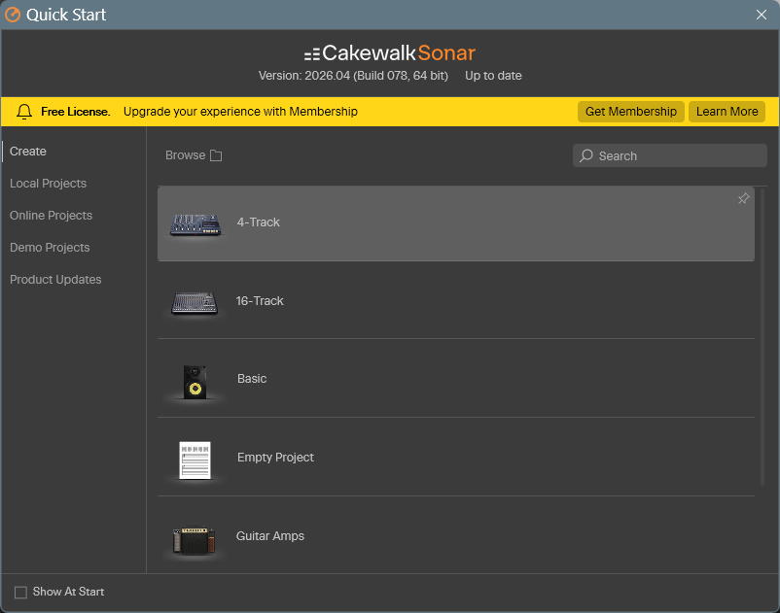Image resolution: width=780 pixels, height=613 pixels.
Task: Click the Get Membership button
Action: (x=631, y=112)
